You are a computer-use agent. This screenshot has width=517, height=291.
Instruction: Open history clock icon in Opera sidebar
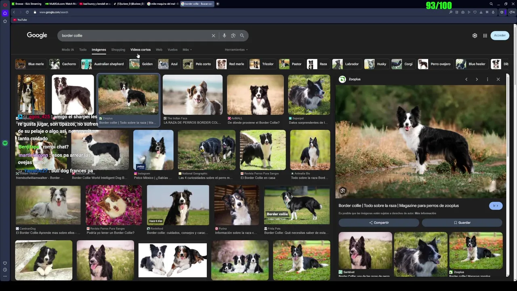click(x=5, y=270)
